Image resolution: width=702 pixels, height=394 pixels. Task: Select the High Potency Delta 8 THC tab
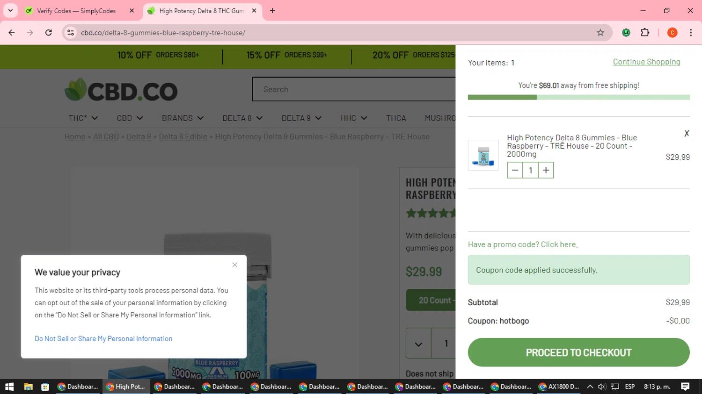(x=201, y=11)
